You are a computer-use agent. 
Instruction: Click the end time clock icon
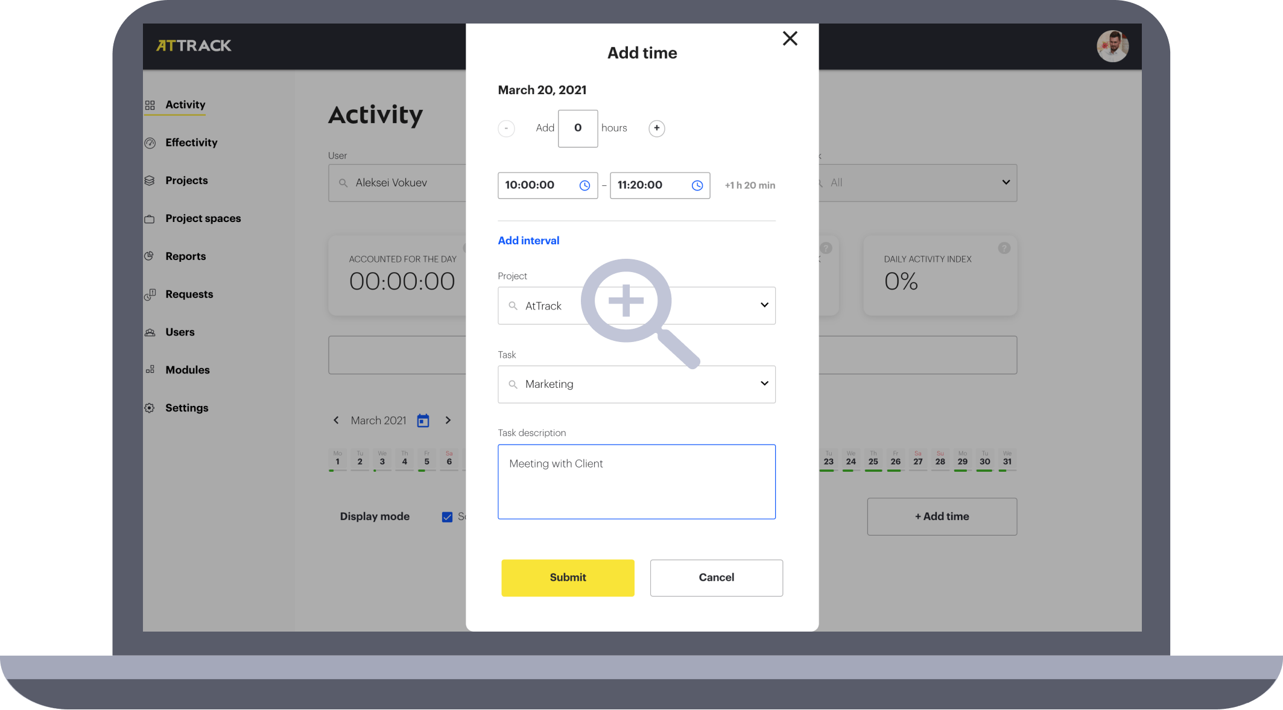pyautogui.click(x=697, y=186)
